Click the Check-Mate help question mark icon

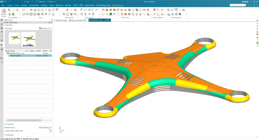tap(51, 22)
